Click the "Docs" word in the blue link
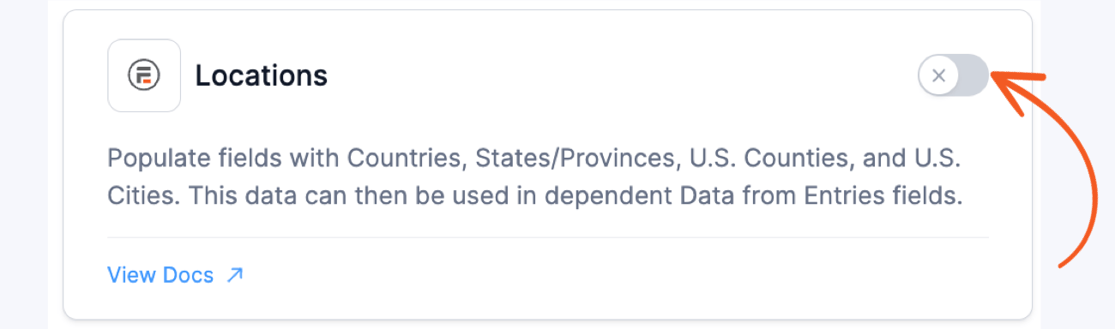The width and height of the screenshot is (1115, 329). coord(190,275)
